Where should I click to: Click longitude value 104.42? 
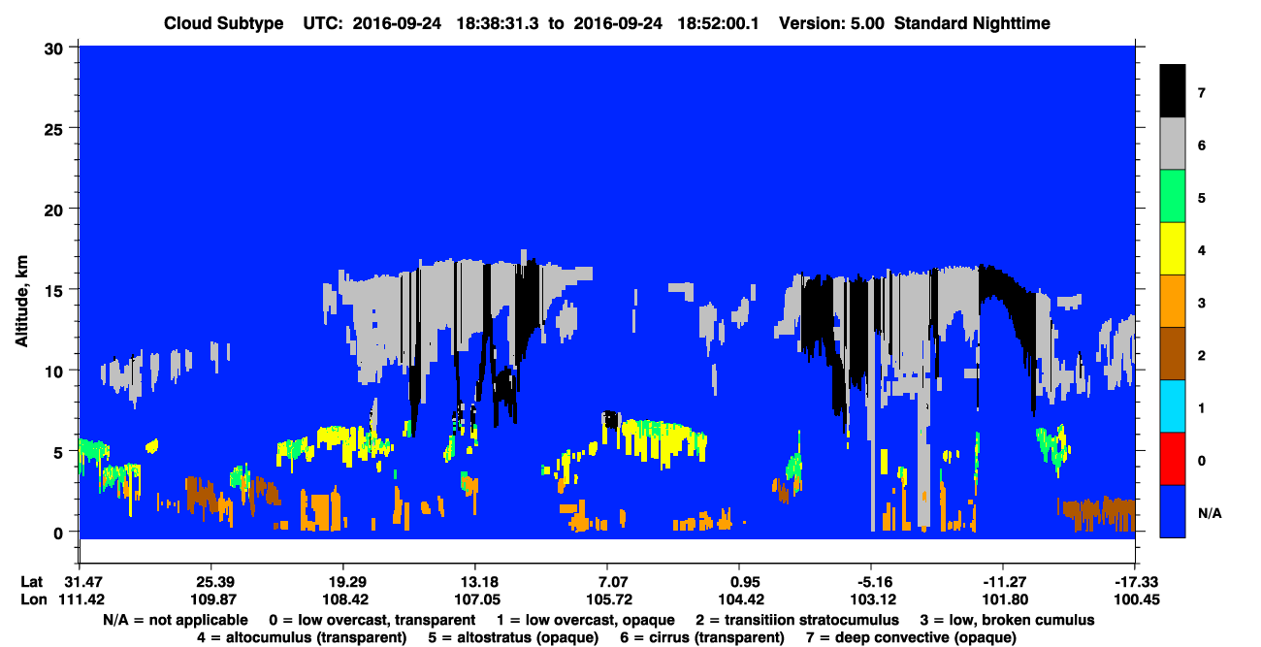738,599
